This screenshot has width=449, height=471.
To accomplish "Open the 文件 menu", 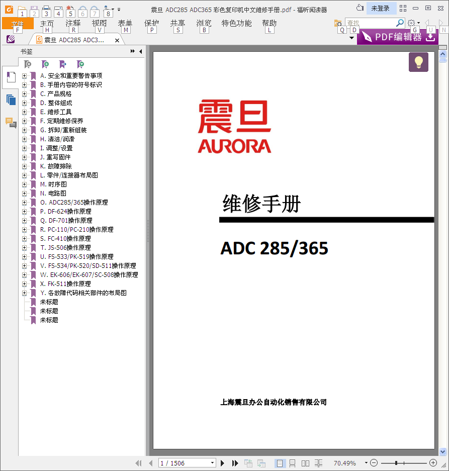I will [18, 23].
